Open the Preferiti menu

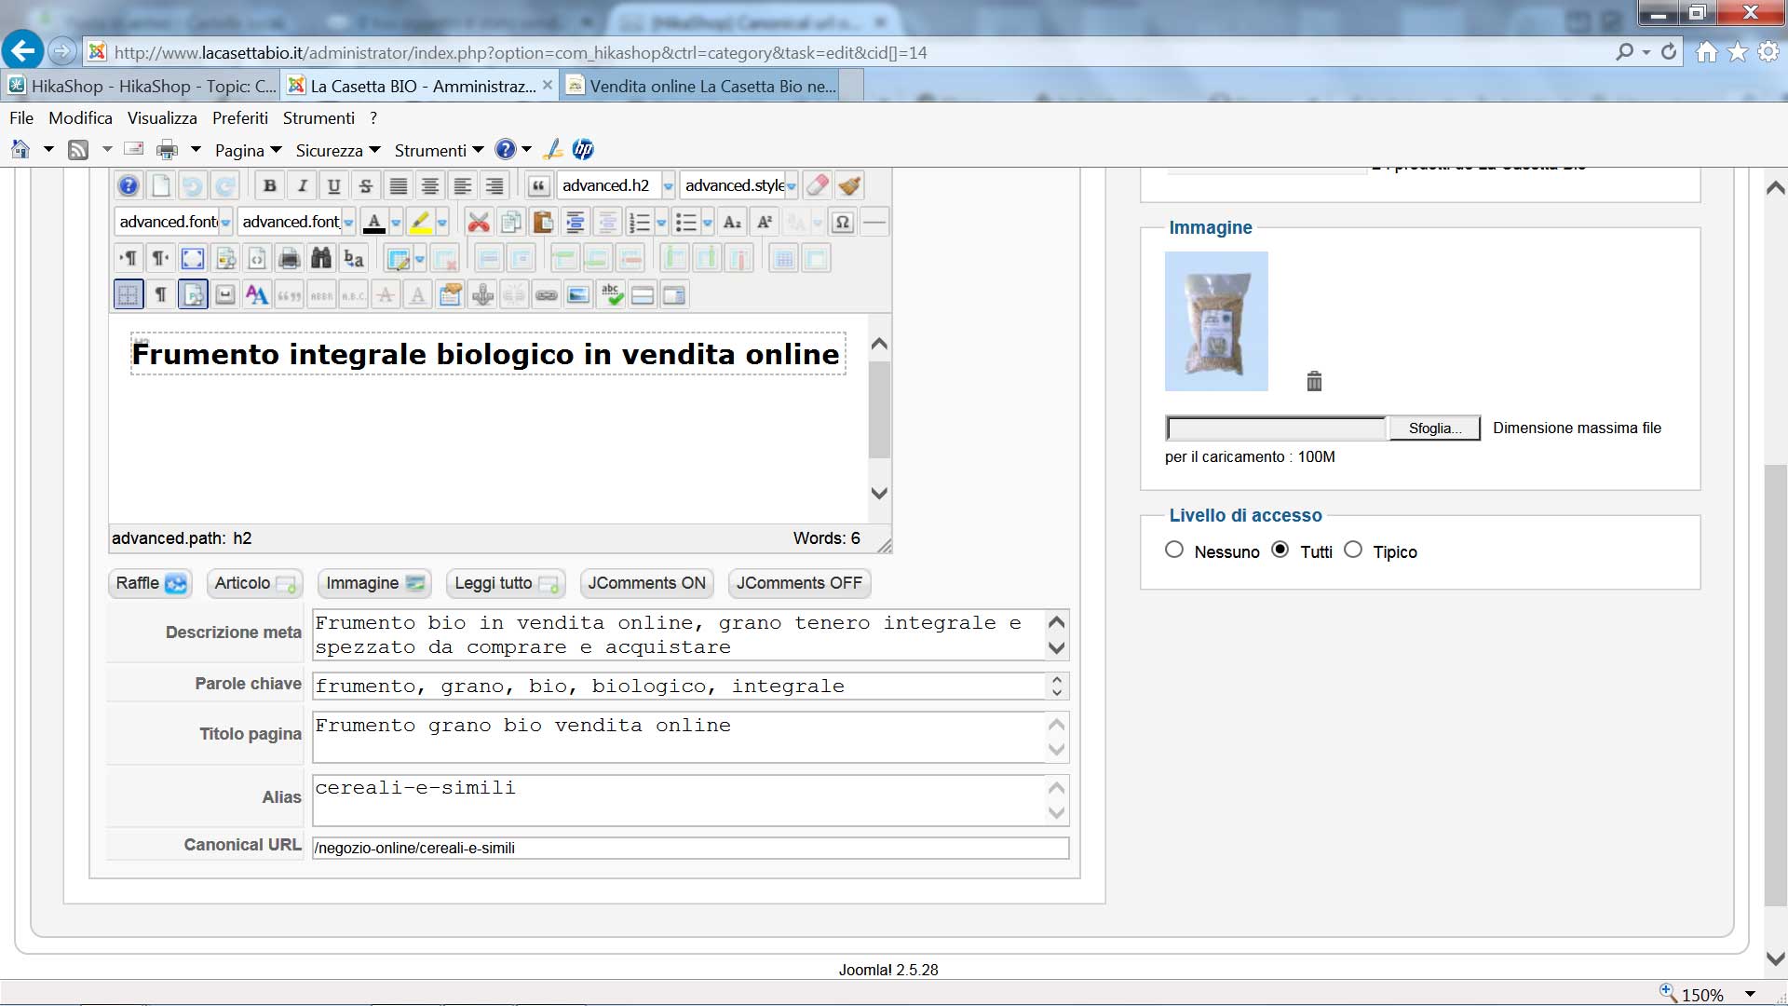239,118
